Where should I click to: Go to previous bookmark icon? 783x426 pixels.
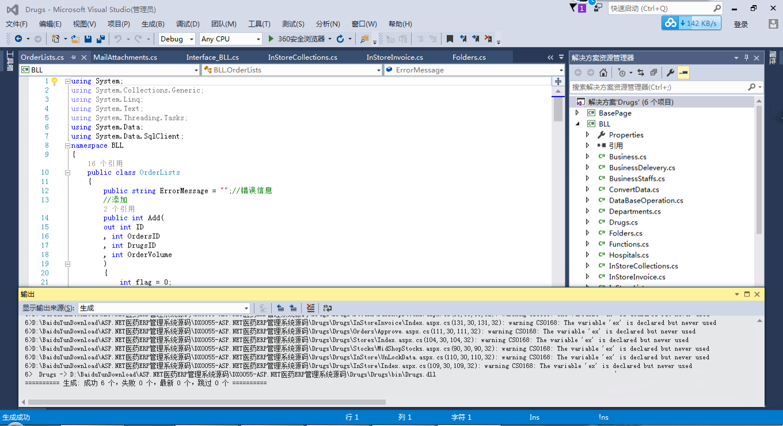coord(463,39)
